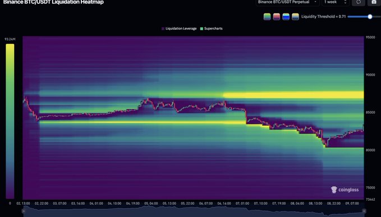The image size is (381, 217).
Task: Click the 02, 13:00 time axis label
Action: click(x=23, y=204)
